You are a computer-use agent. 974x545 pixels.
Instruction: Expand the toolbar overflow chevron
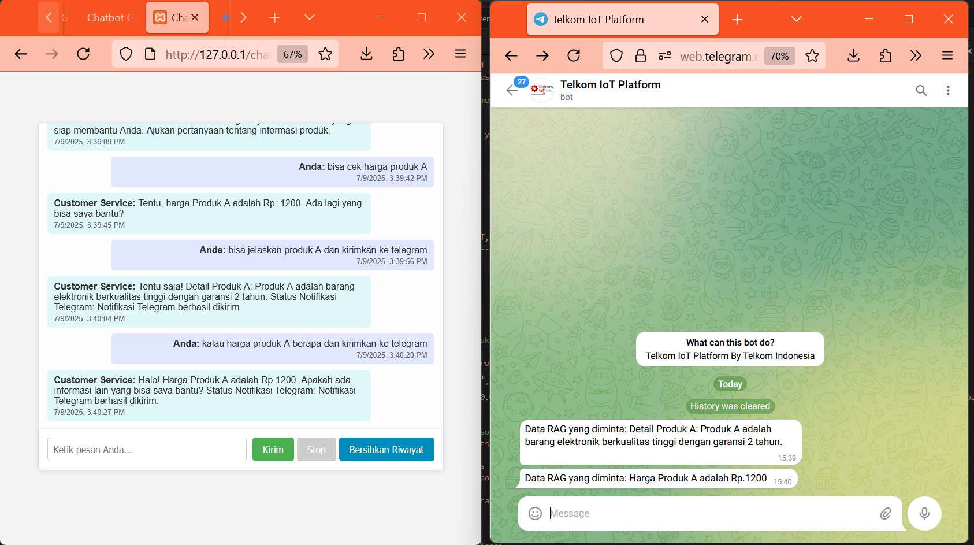[x=429, y=54]
